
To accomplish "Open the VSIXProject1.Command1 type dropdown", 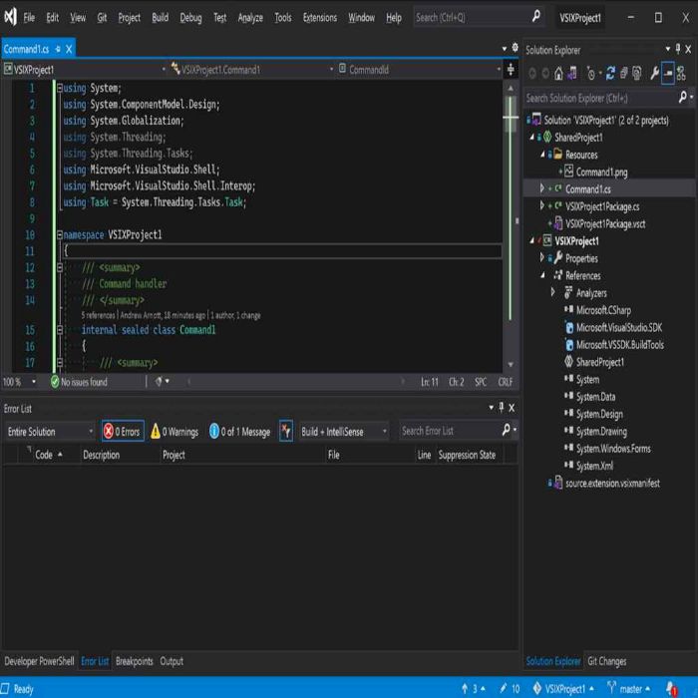I will pos(252,70).
